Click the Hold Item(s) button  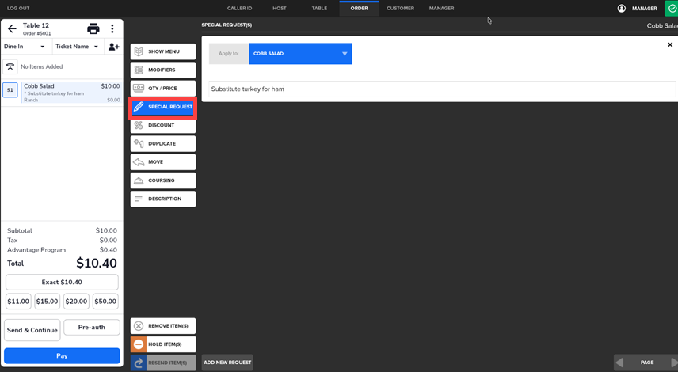tap(163, 344)
